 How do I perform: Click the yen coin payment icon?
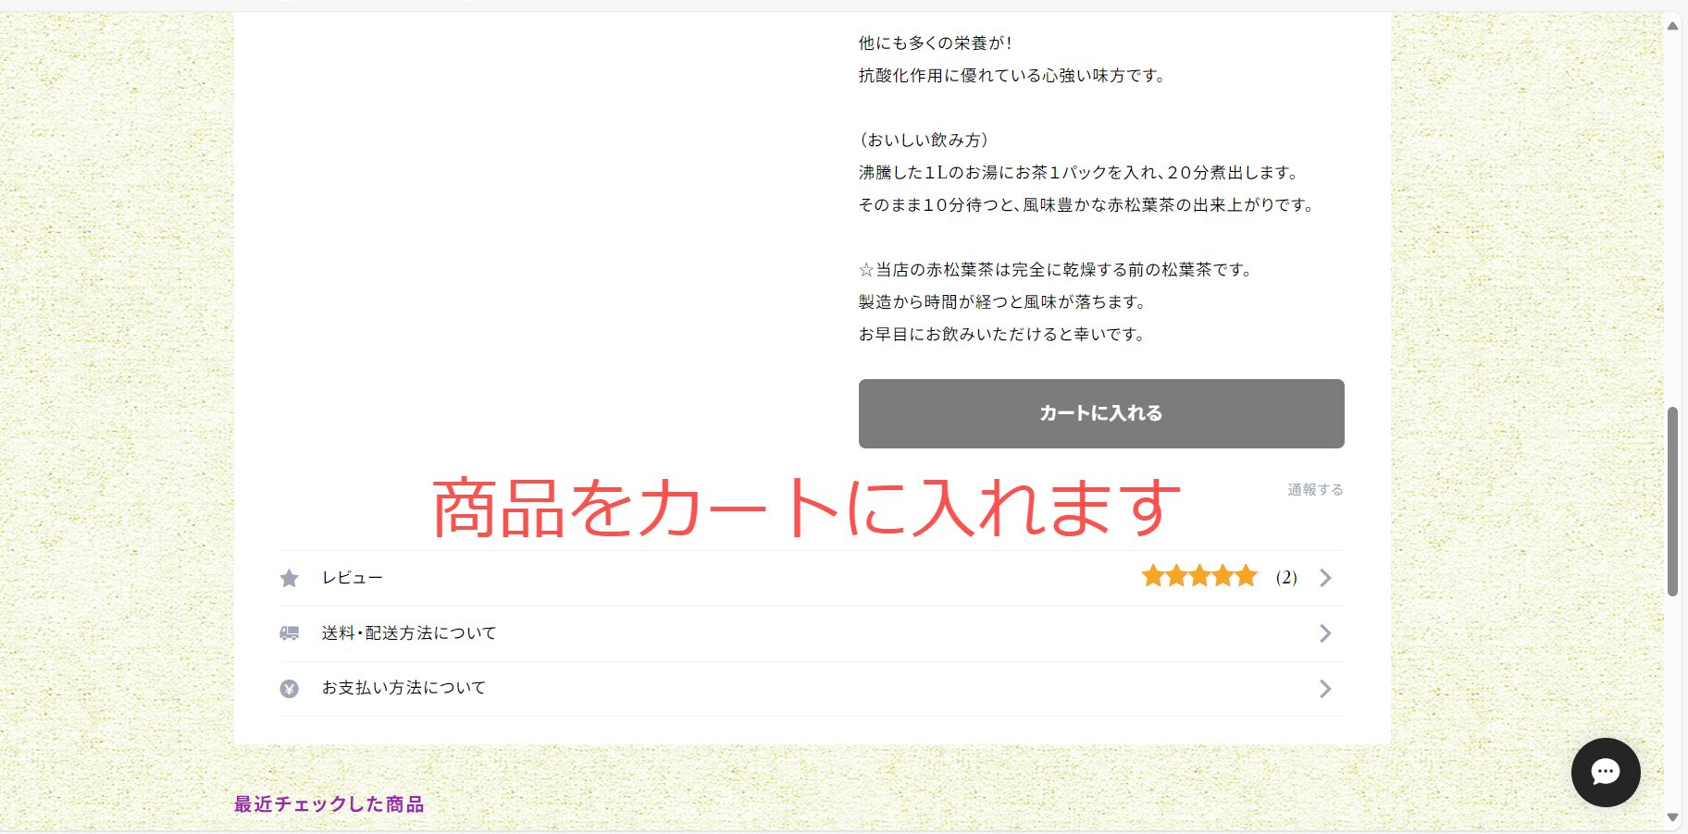(290, 689)
